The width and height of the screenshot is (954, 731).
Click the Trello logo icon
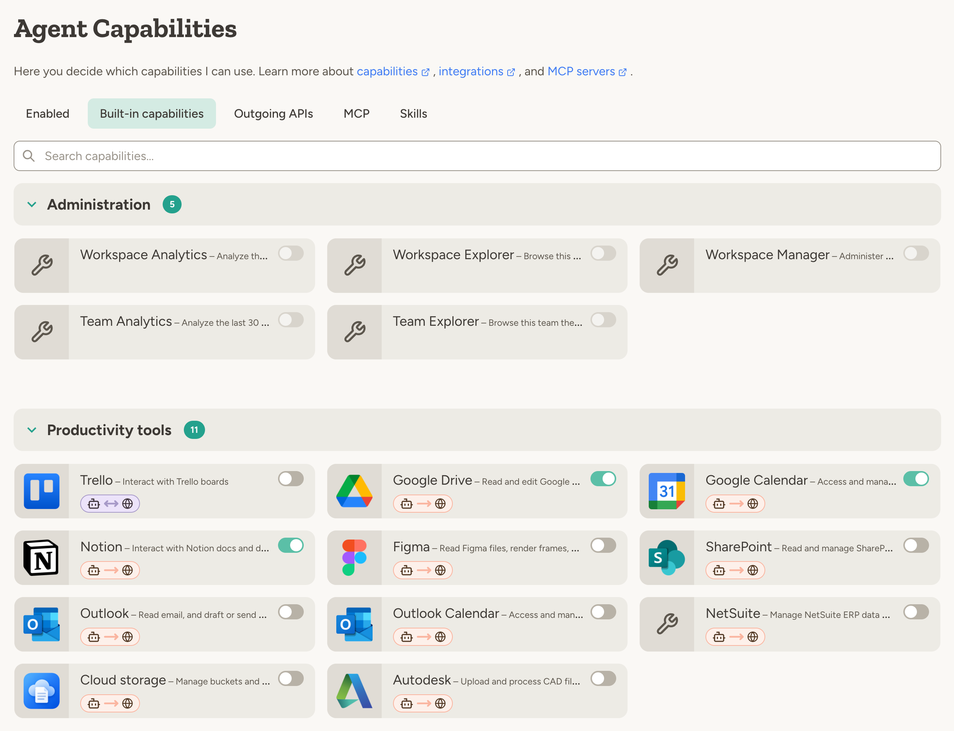tap(41, 491)
